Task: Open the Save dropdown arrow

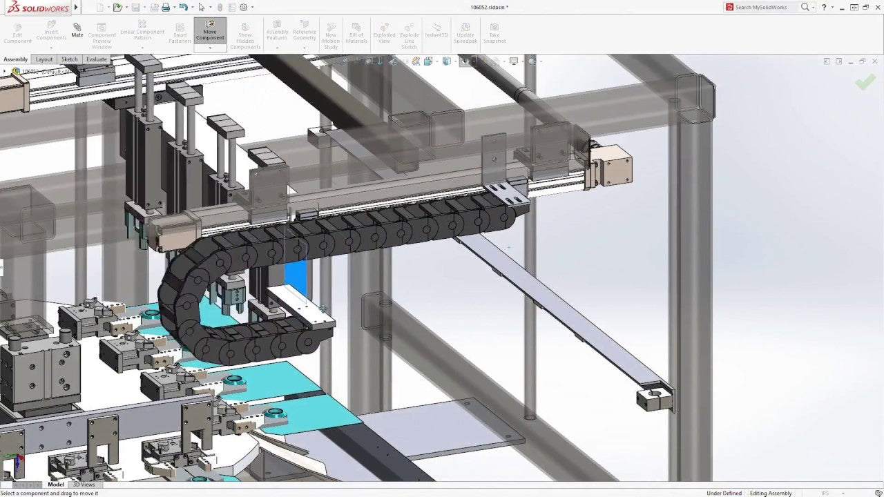Action: pos(145,7)
